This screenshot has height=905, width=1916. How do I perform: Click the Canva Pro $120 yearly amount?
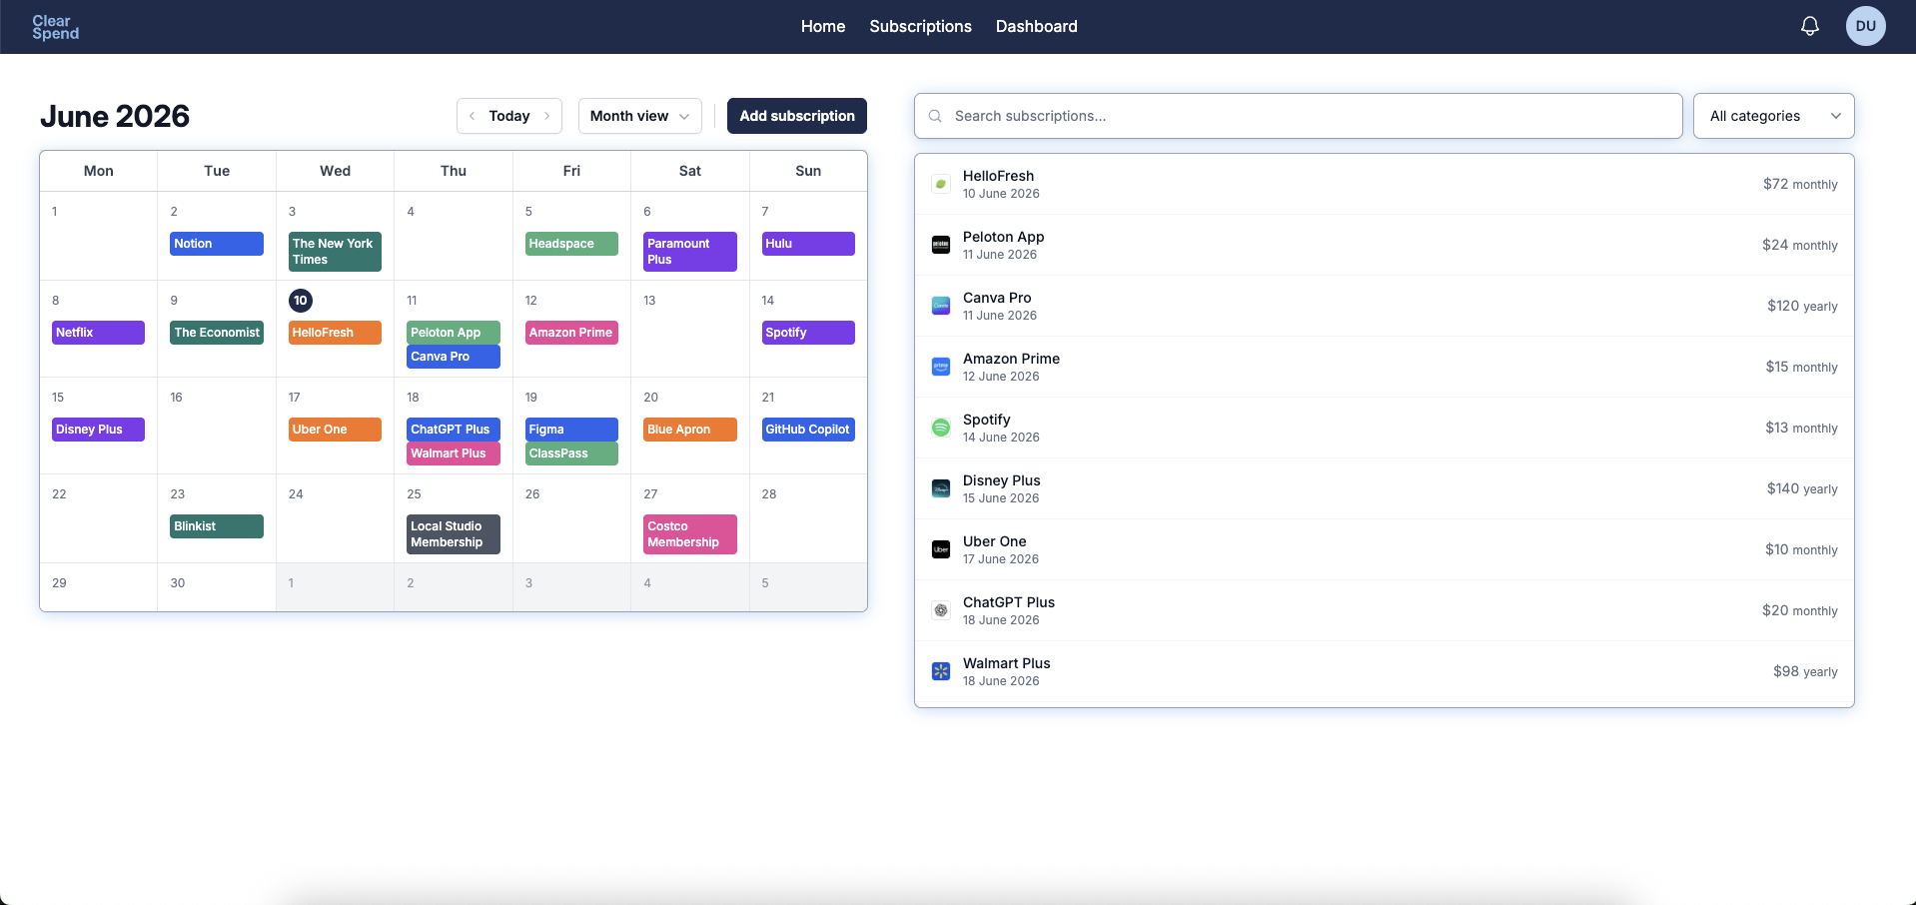pyautogui.click(x=1802, y=306)
